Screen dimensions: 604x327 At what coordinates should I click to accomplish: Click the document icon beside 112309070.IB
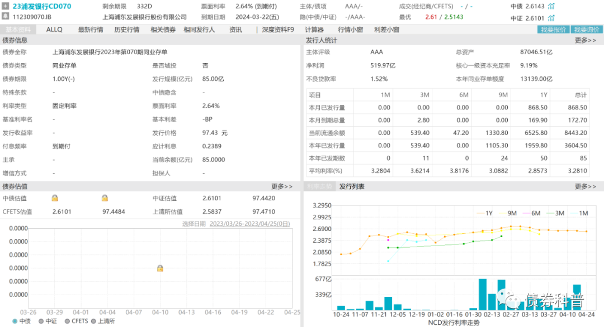point(6,16)
